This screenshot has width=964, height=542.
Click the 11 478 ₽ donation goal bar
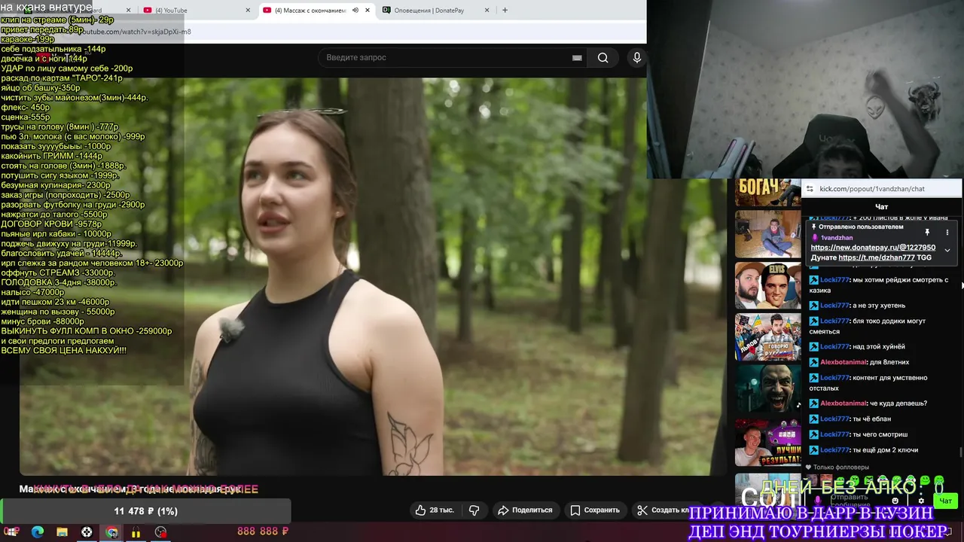click(x=145, y=511)
